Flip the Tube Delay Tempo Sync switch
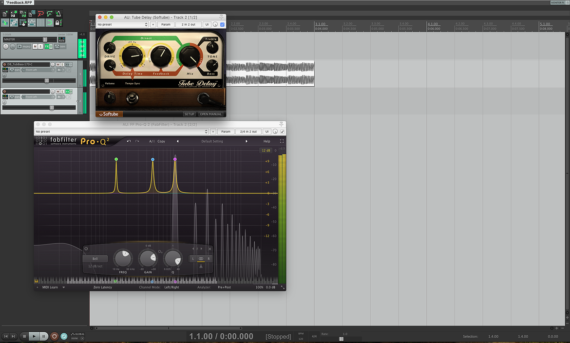This screenshot has height=343, width=570. pyautogui.click(x=132, y=98)
